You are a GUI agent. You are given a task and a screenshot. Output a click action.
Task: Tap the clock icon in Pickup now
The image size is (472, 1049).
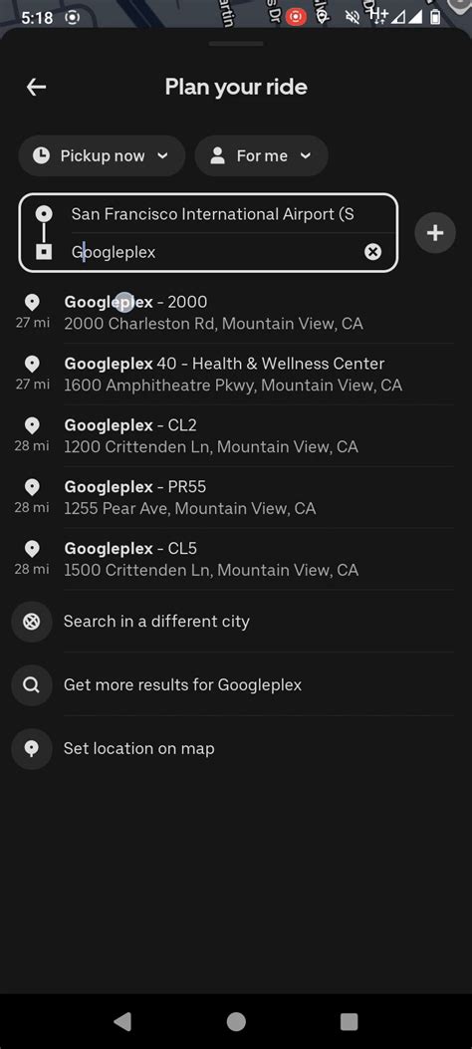[x=42, y=155]
